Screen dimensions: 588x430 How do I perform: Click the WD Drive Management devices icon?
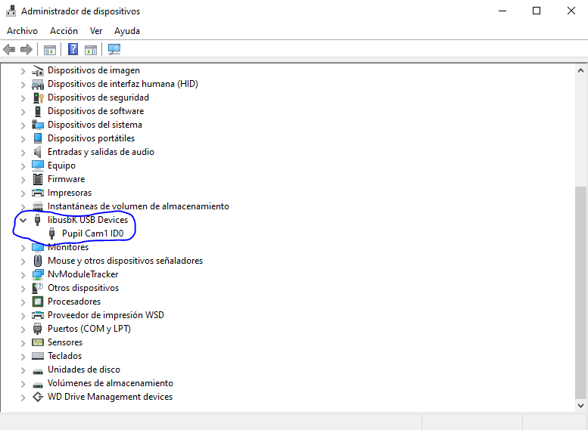tap(38, 397)
